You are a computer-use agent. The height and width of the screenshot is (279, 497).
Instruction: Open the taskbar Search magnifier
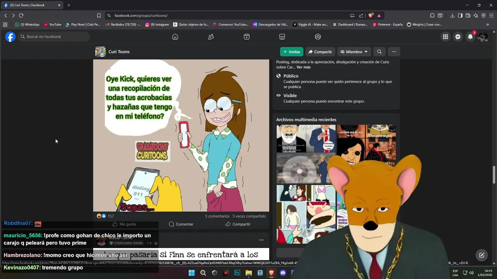pyautogui.click(x=203, y=273)
